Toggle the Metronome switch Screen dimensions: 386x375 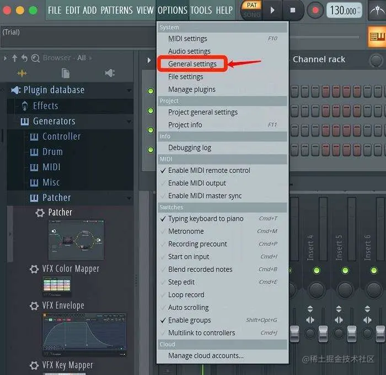click(x=222, y=231)
